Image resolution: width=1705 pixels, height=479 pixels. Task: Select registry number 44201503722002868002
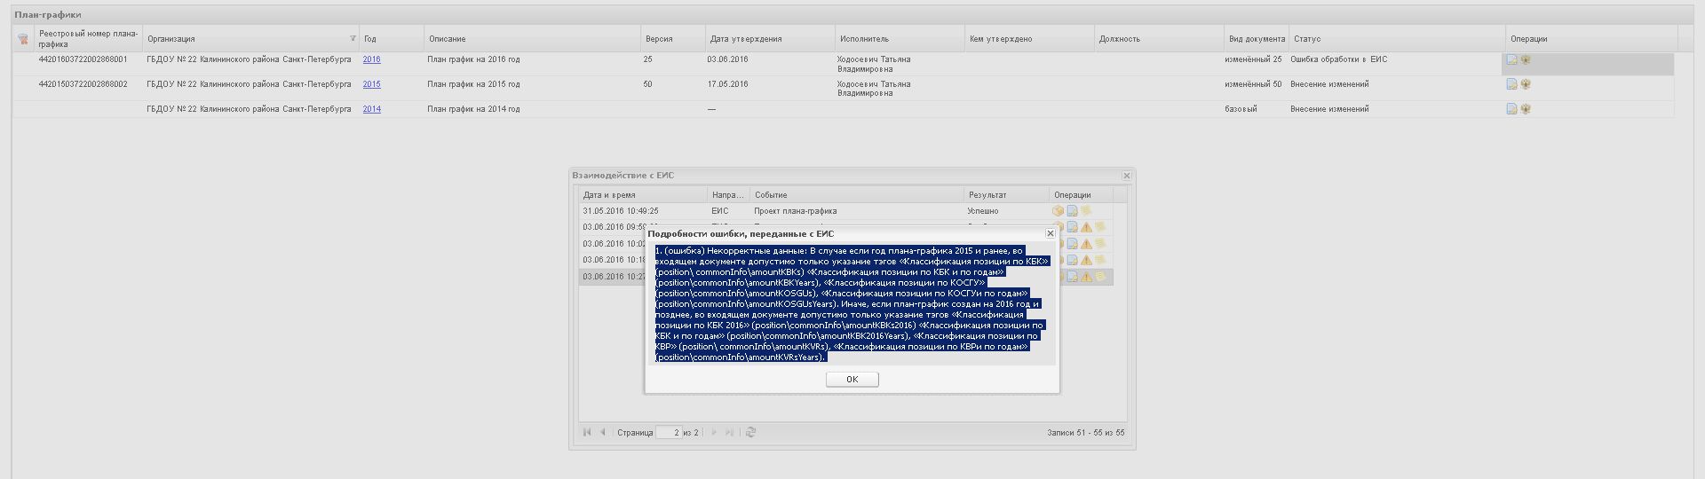pyautogui.click(x=83, y=84)
